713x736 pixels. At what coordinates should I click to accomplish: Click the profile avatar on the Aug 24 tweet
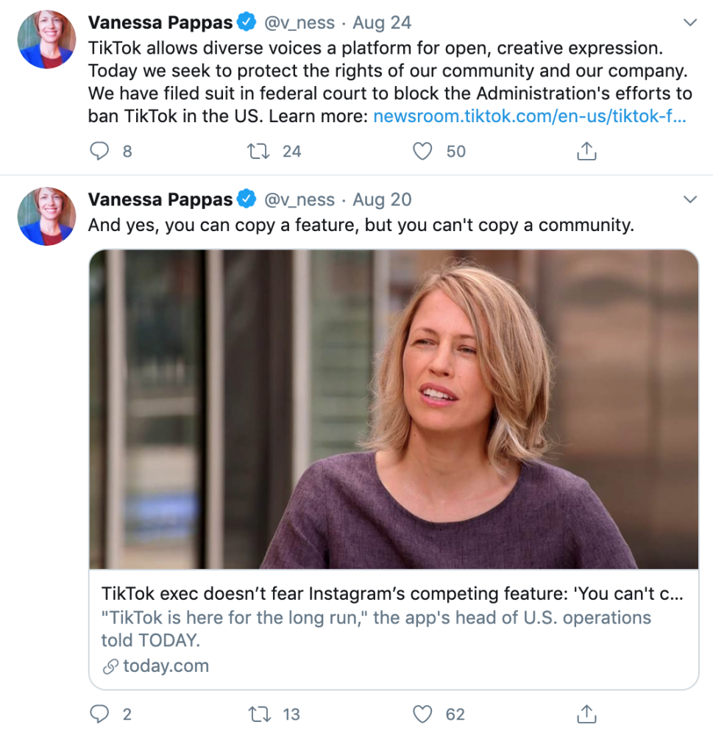pos(47,40)
